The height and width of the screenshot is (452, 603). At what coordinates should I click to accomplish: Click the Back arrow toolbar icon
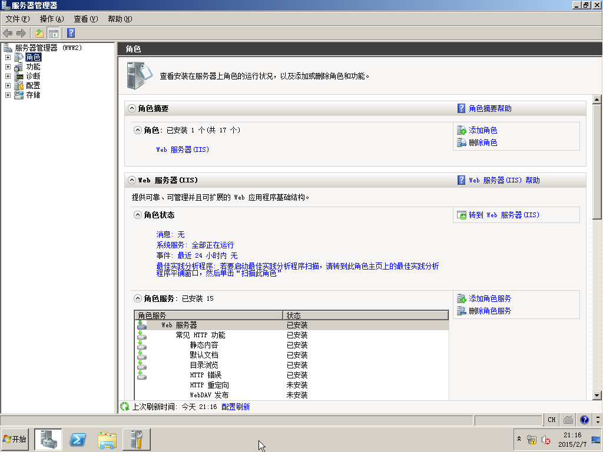(x=8, y=33)
